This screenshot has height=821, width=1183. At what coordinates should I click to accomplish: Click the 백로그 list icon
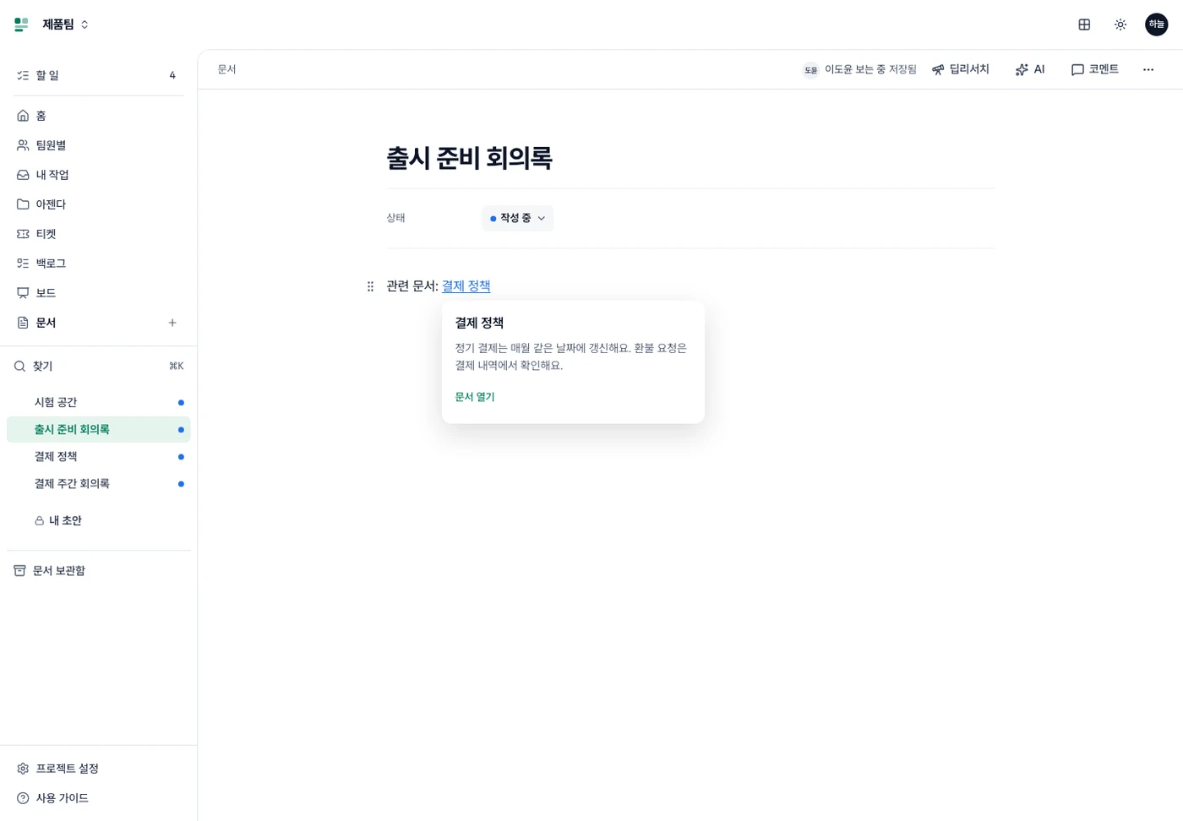point(23,264)
